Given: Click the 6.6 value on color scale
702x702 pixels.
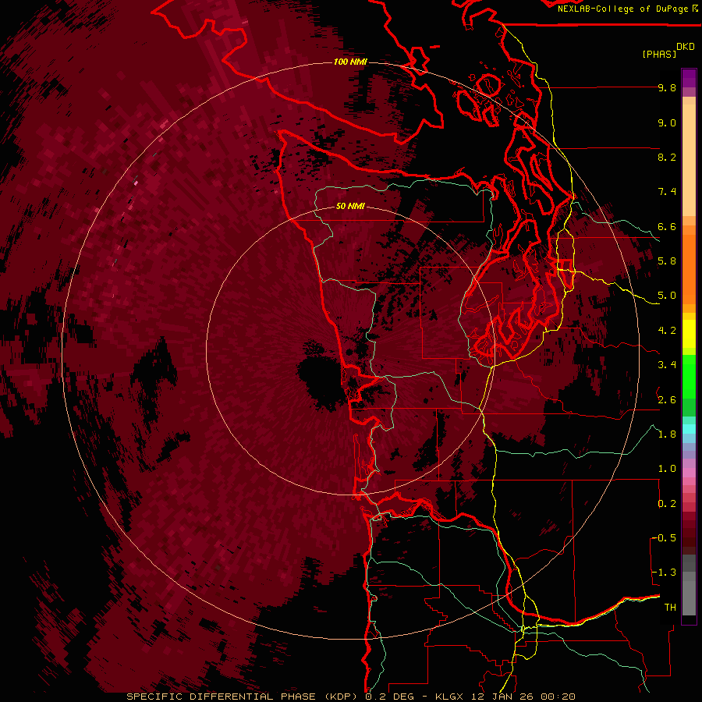Looking at the screenshot, I should pyautogui.click(x=667, y=227).
